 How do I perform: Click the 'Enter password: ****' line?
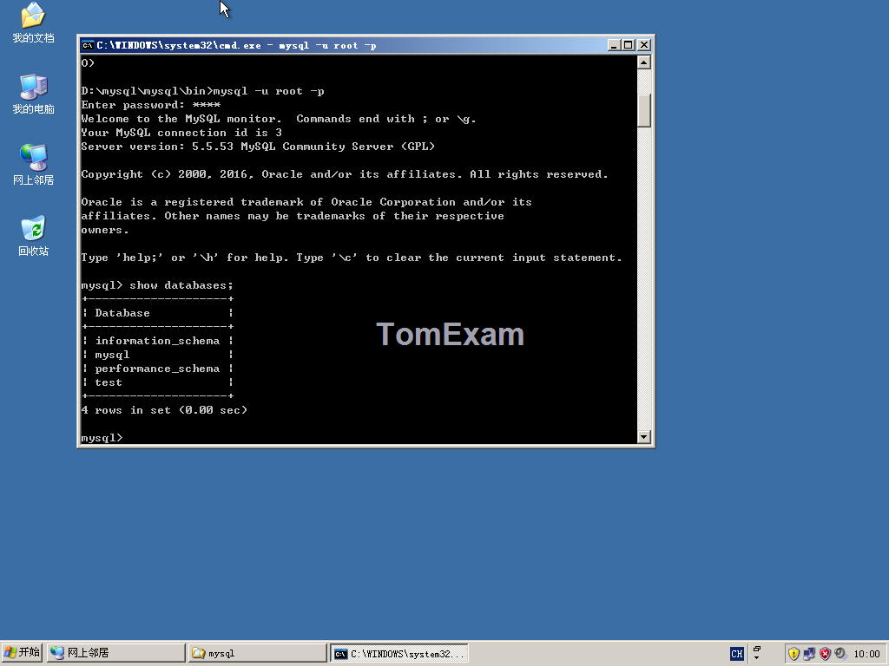[x=151, y=105]
